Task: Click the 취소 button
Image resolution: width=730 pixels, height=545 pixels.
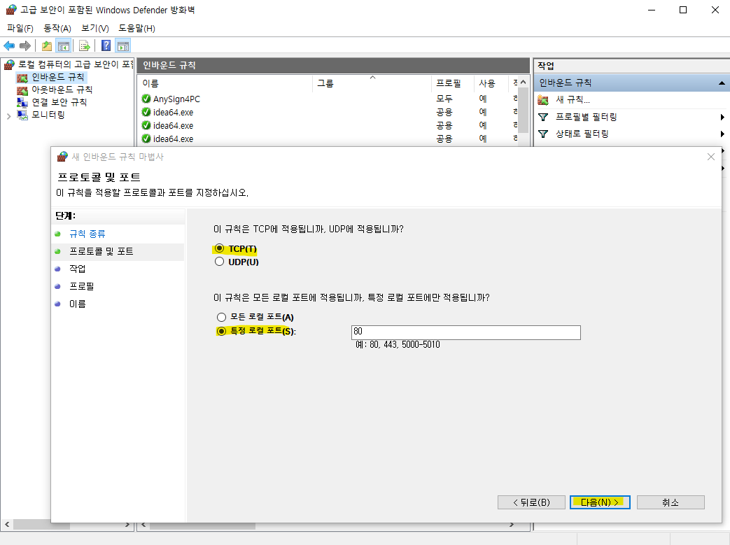Action: pyautogui.click(x=671, y=502)
